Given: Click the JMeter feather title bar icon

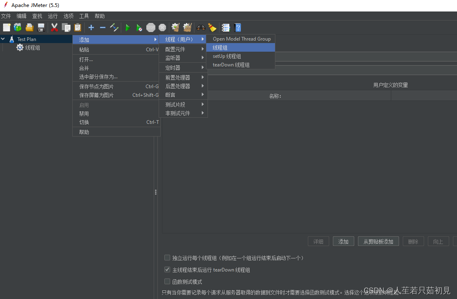Looking at the screenshot, I should click(x=5, y=5).
